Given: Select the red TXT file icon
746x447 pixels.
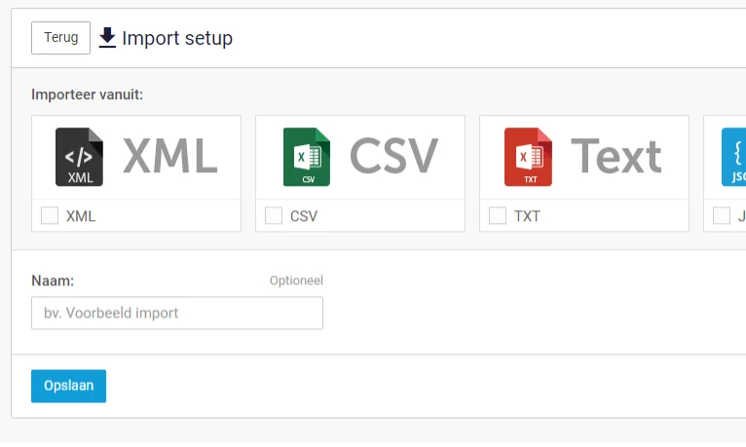Looking at the screenshot, I should click(x=528, y=157).
